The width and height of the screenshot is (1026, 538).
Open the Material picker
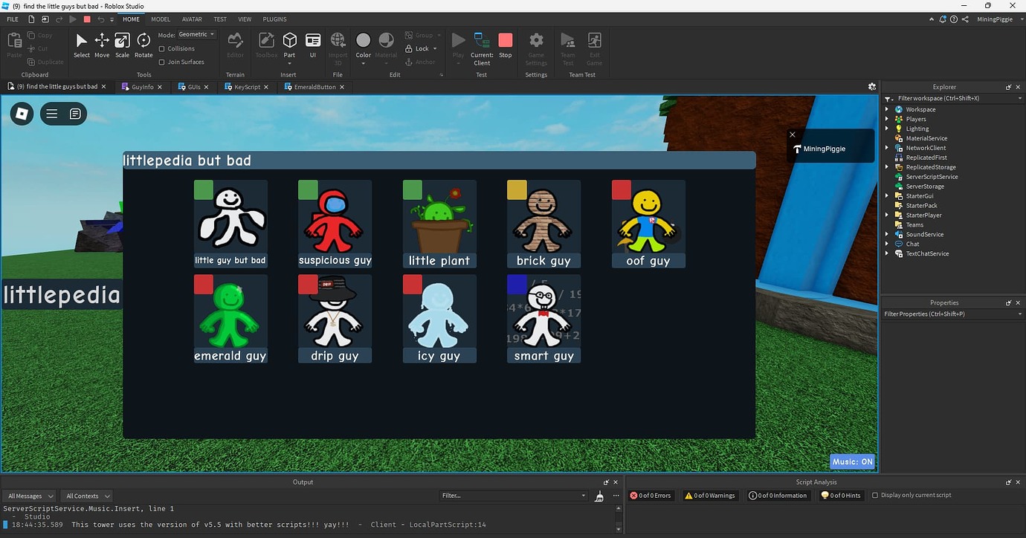click(386, 45)
